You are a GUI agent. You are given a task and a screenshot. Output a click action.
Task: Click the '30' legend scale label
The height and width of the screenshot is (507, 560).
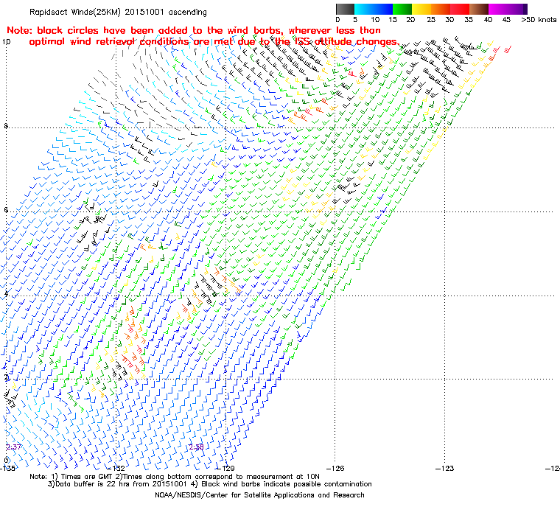[449, 20]
